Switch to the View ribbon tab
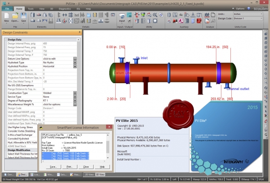 coord(42,9)
